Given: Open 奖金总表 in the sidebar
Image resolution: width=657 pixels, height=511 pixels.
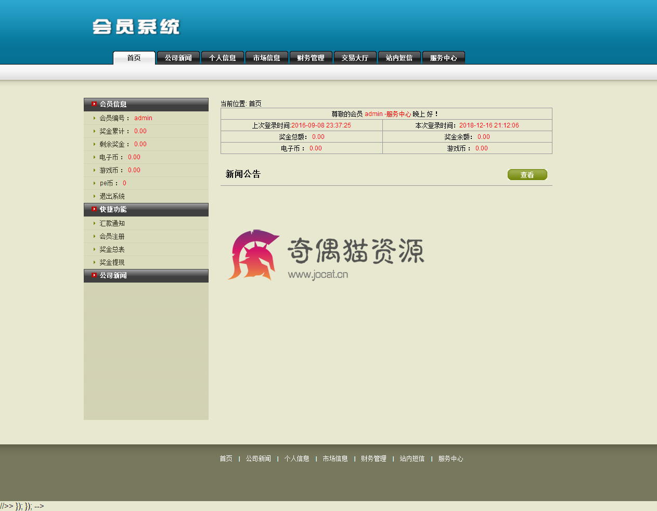Looking at the screenshot, I should [112, 249].
